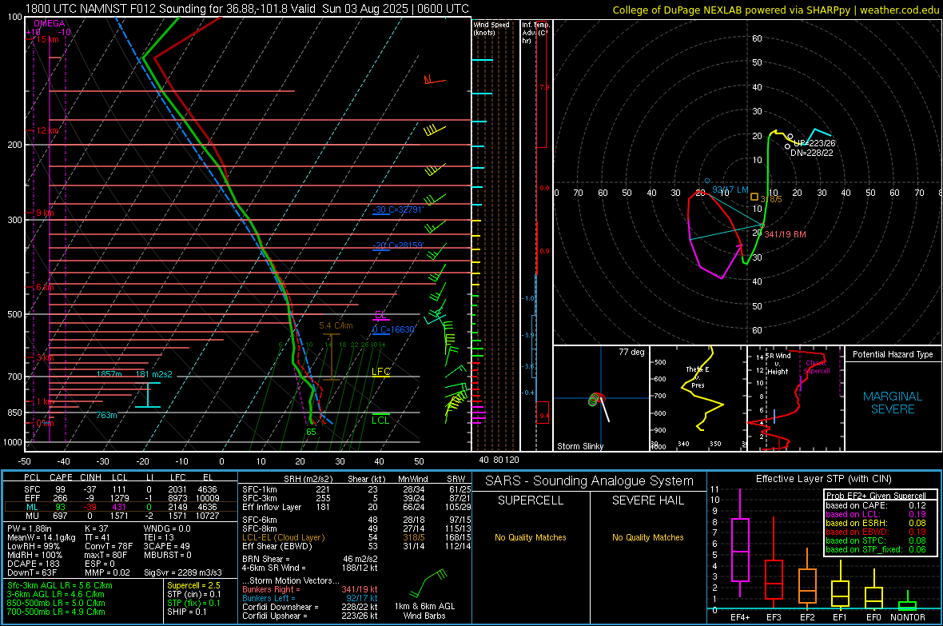Click the Sfc-3km AGL LR = 5.6 C/km line
Image resolution: width=943 pixels, height=626 pixels.
click(60, 586)
